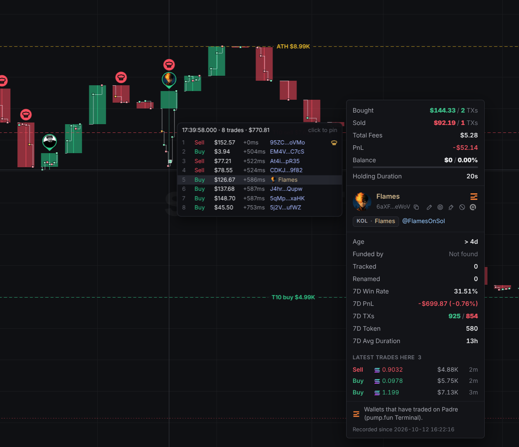This screenshot has width=519, height=447.
Task: Open wallet 95ZC...oVMo in trade list
Action: click(x=287, y=142)
